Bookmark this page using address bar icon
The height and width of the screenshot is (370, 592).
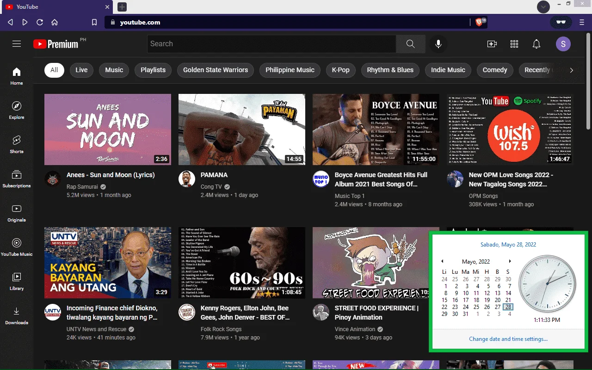click(x=94, y=22)
